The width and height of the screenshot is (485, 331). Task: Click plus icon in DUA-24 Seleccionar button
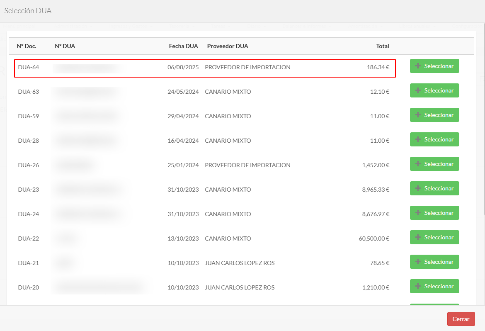418,213
